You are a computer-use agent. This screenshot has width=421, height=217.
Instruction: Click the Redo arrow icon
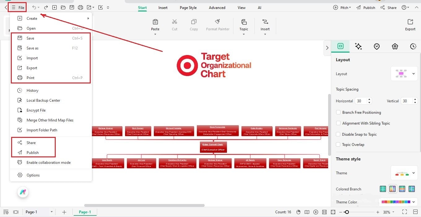[x=46, y=7]
